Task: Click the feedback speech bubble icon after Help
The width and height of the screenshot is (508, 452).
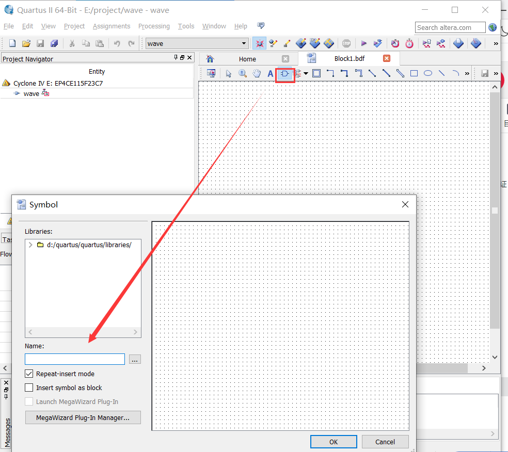Action: click(x=261, y=26)
